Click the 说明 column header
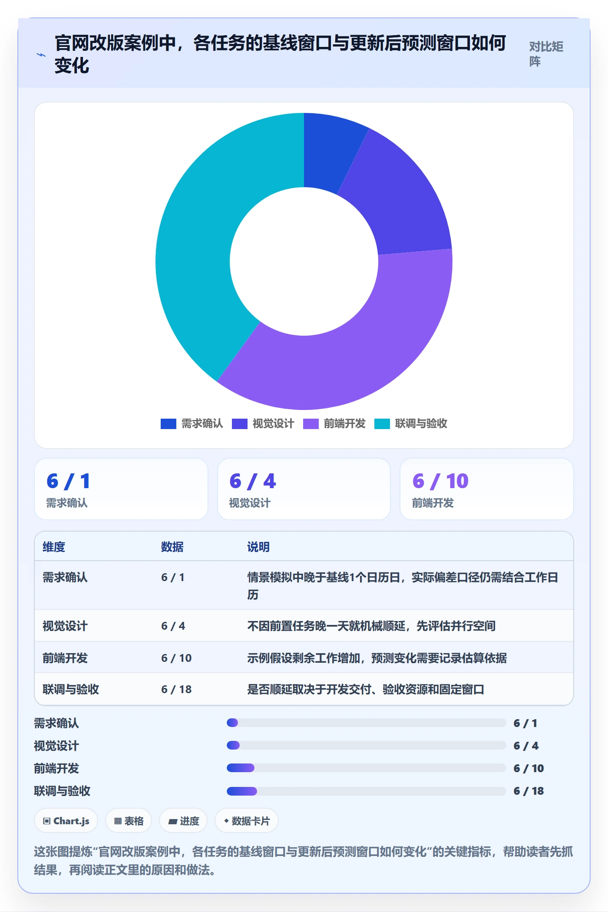The height and width of the screenshot is (912, 608). pyautogui.click(x=258, y=547)
